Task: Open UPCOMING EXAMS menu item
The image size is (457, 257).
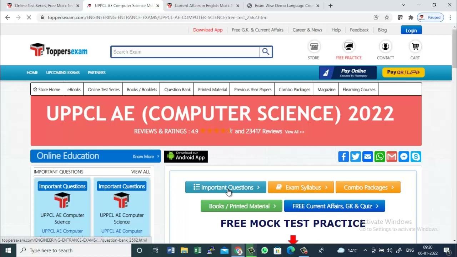Action: 63,72
